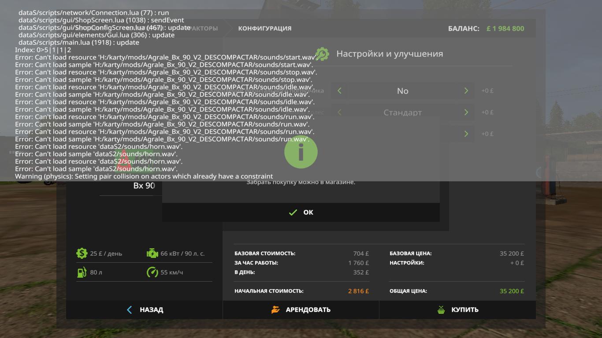Select next option after 'No'
This screenshot has height=338, width=602.
tap(466, 91)
